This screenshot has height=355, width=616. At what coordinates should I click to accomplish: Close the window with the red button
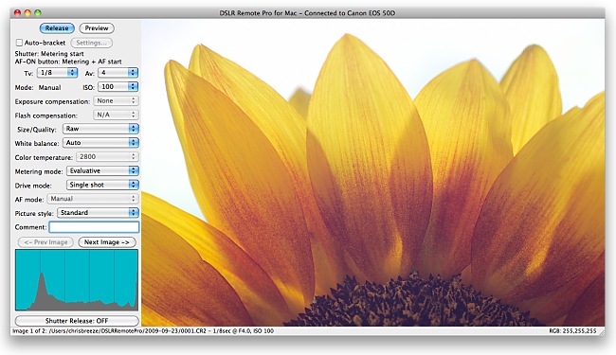click(17, 13)
